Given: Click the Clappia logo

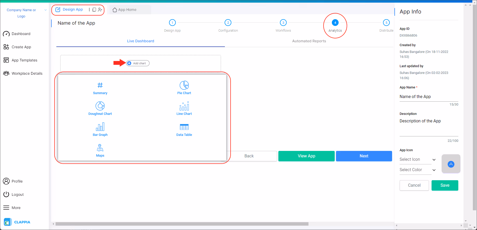Looking at the screenshot, I should point(17,222).
